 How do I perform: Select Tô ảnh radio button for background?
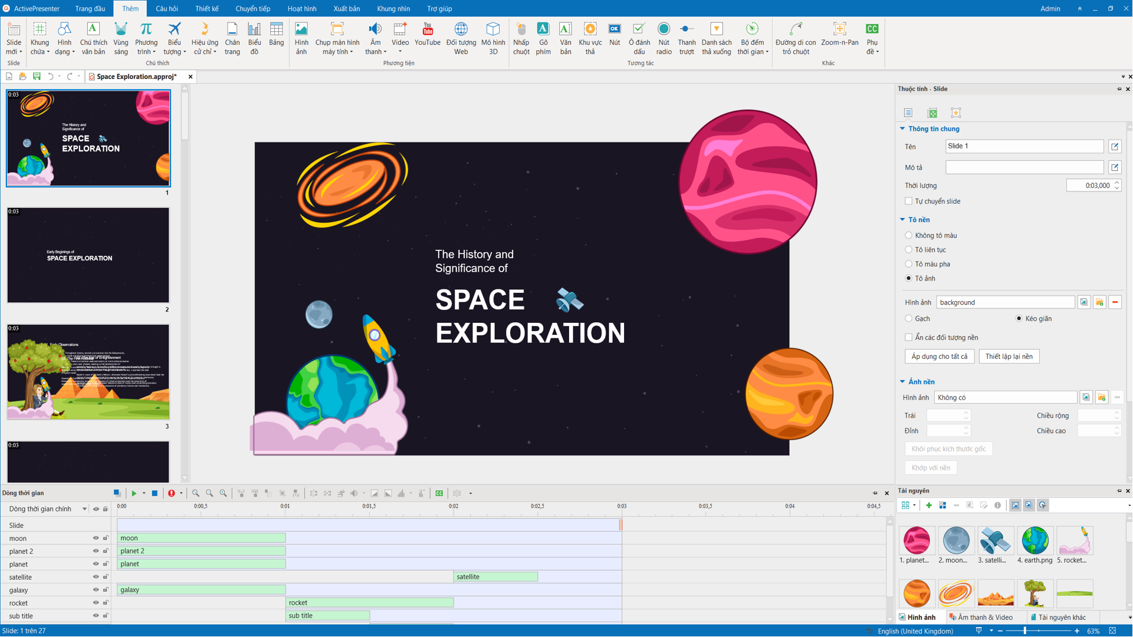tap(908, 279)
